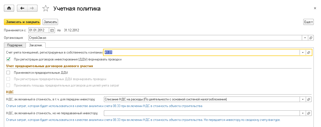Image resolution: width=321 pixels, height=127 pixels.
Task: Select the Заказчик tab
Action: pos(36,45)
